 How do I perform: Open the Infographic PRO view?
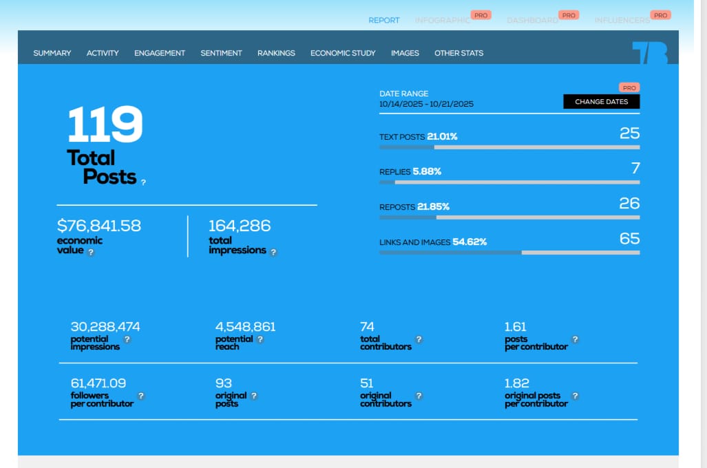[x=442, y=21]
